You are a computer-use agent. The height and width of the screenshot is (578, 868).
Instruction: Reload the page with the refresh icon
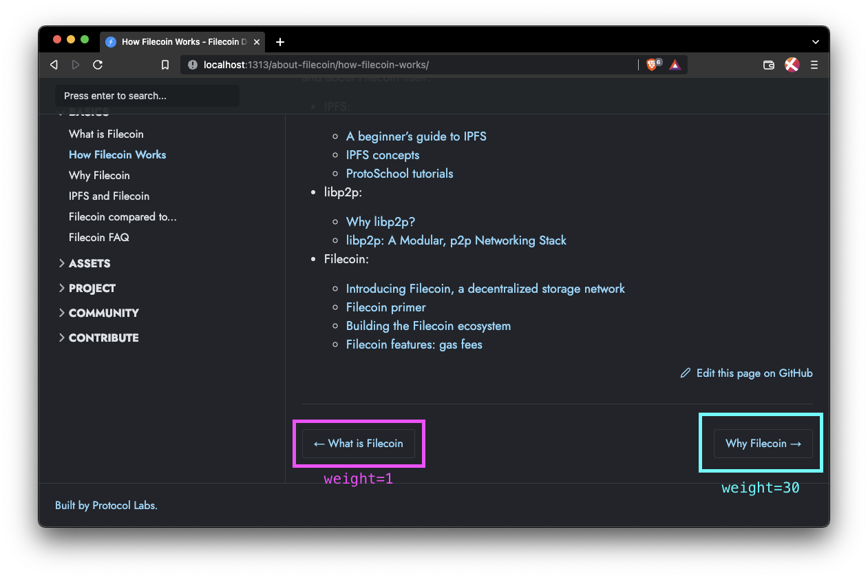[x=98, y=65]
